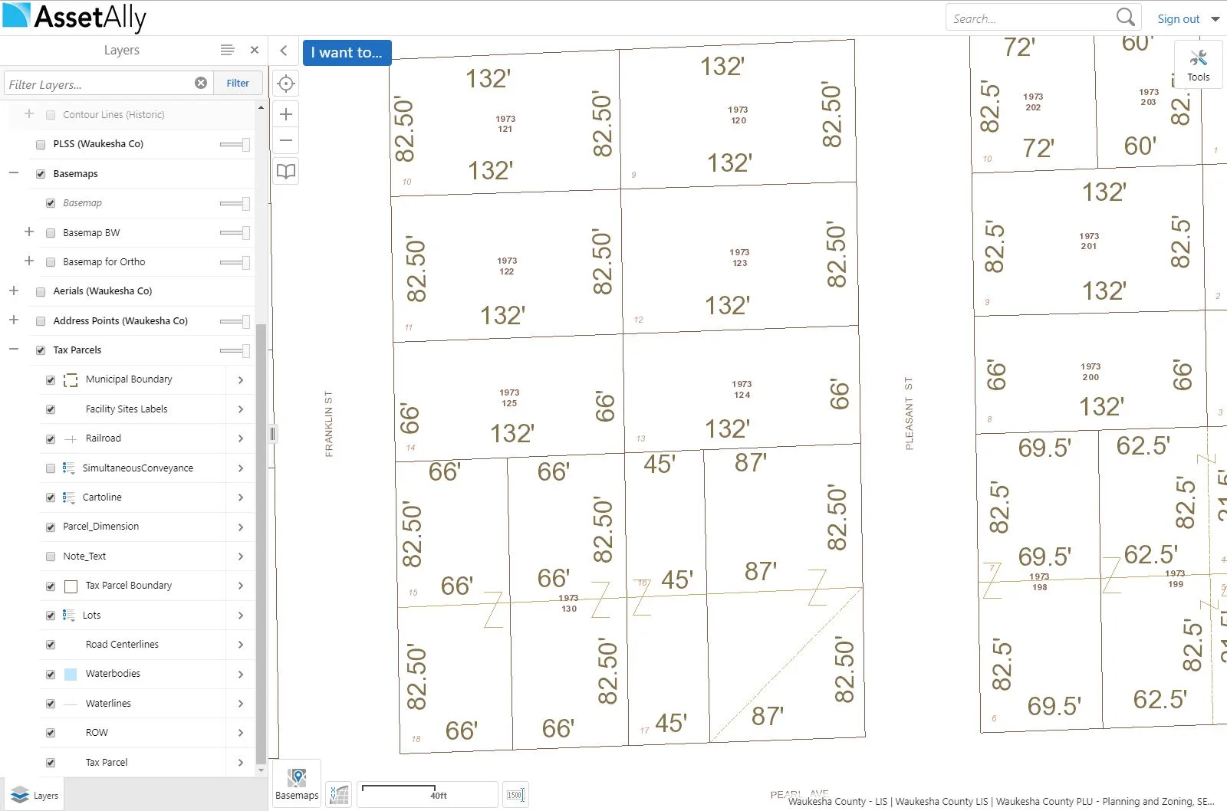Expand the Basemap for Ortho sublayers
This screenshot has height=811, width=1227.
pos(29,261)
